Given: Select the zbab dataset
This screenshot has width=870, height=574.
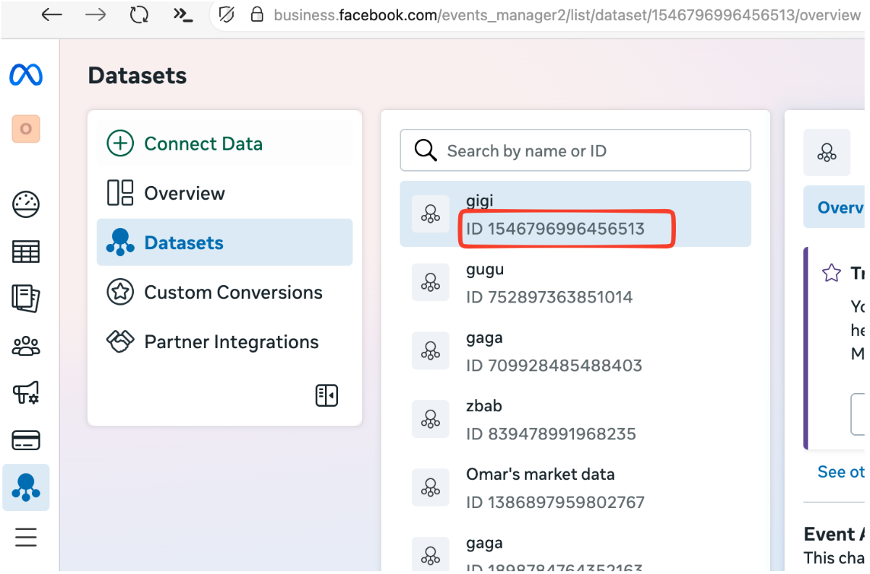Looking at the screenshot, I should pyautogui.click(x=575, y=420).
